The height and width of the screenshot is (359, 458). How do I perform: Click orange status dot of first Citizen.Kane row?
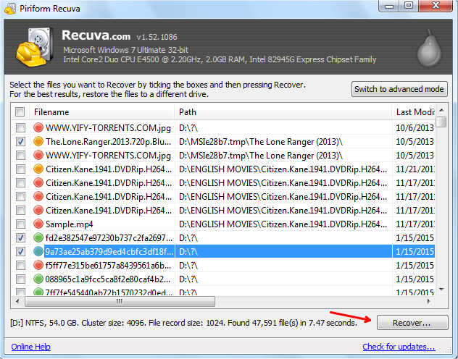38,169
